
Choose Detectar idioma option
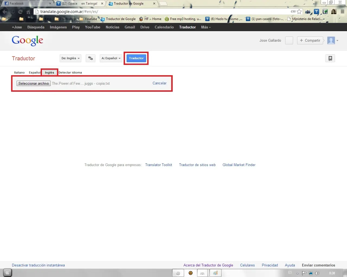click(70, 72)
